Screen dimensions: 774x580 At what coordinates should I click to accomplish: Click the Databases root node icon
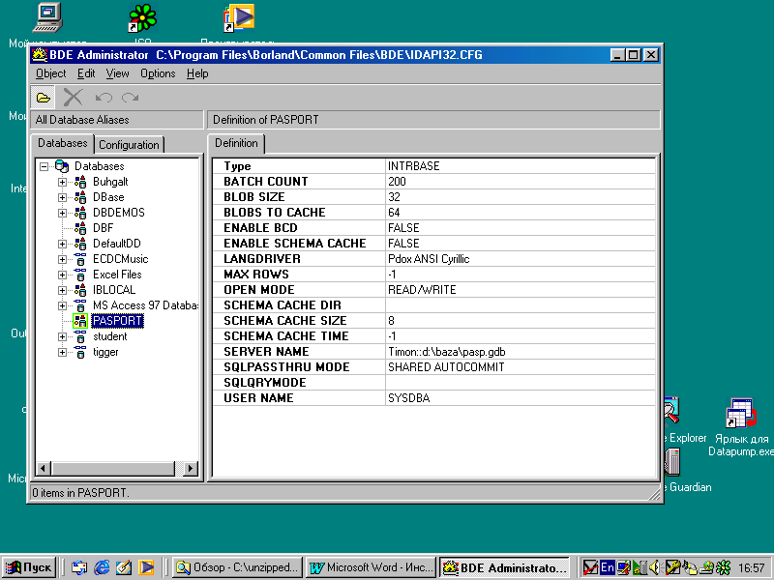coord(62,166)
